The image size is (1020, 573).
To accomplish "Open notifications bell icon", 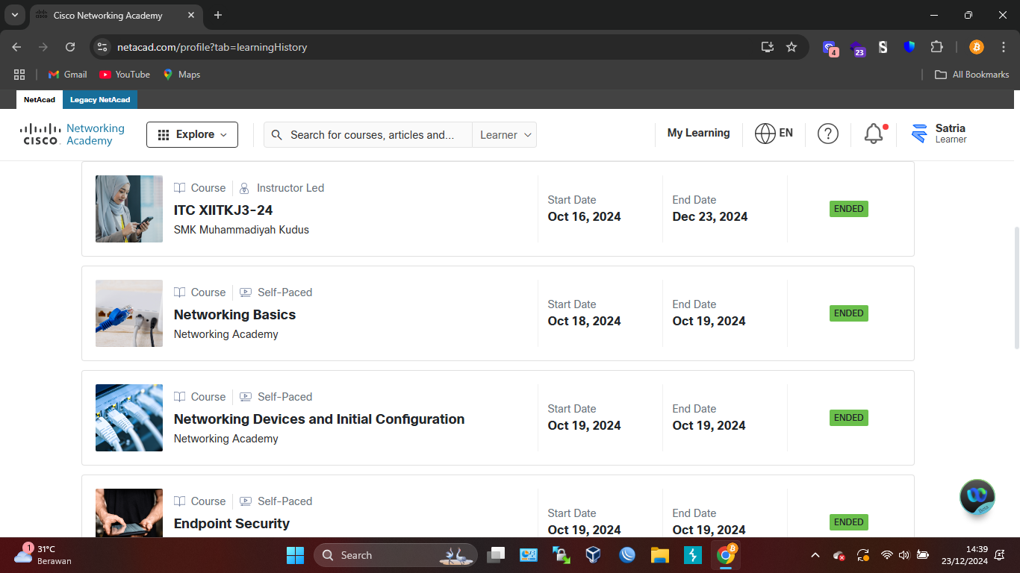I will point(874,134).
